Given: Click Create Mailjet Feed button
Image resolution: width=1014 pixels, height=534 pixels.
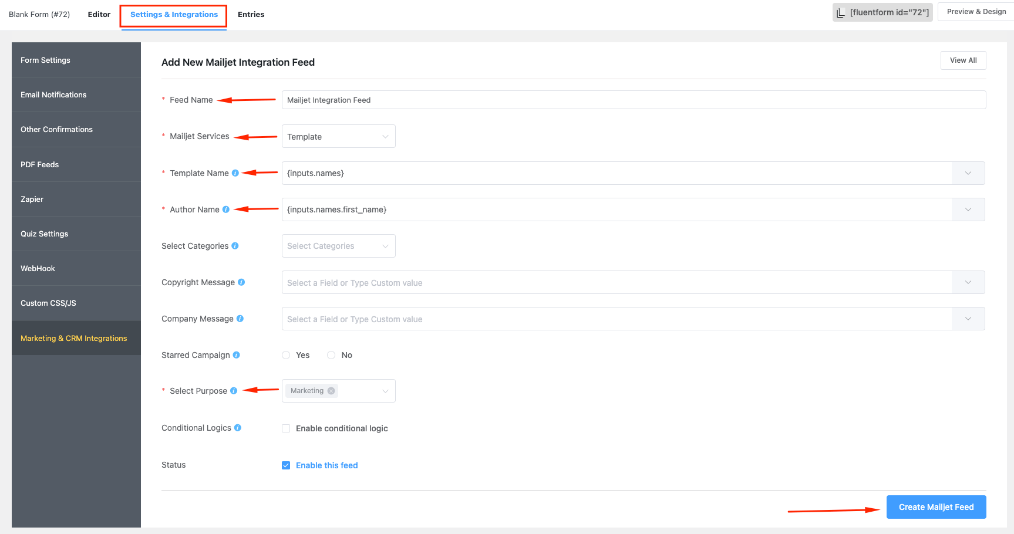Looking at the screenshot, I should (x=936, y=507).
